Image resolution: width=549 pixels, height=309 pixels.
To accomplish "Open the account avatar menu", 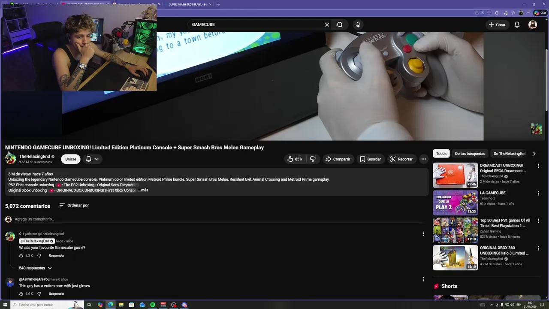I will click(533, 24).
